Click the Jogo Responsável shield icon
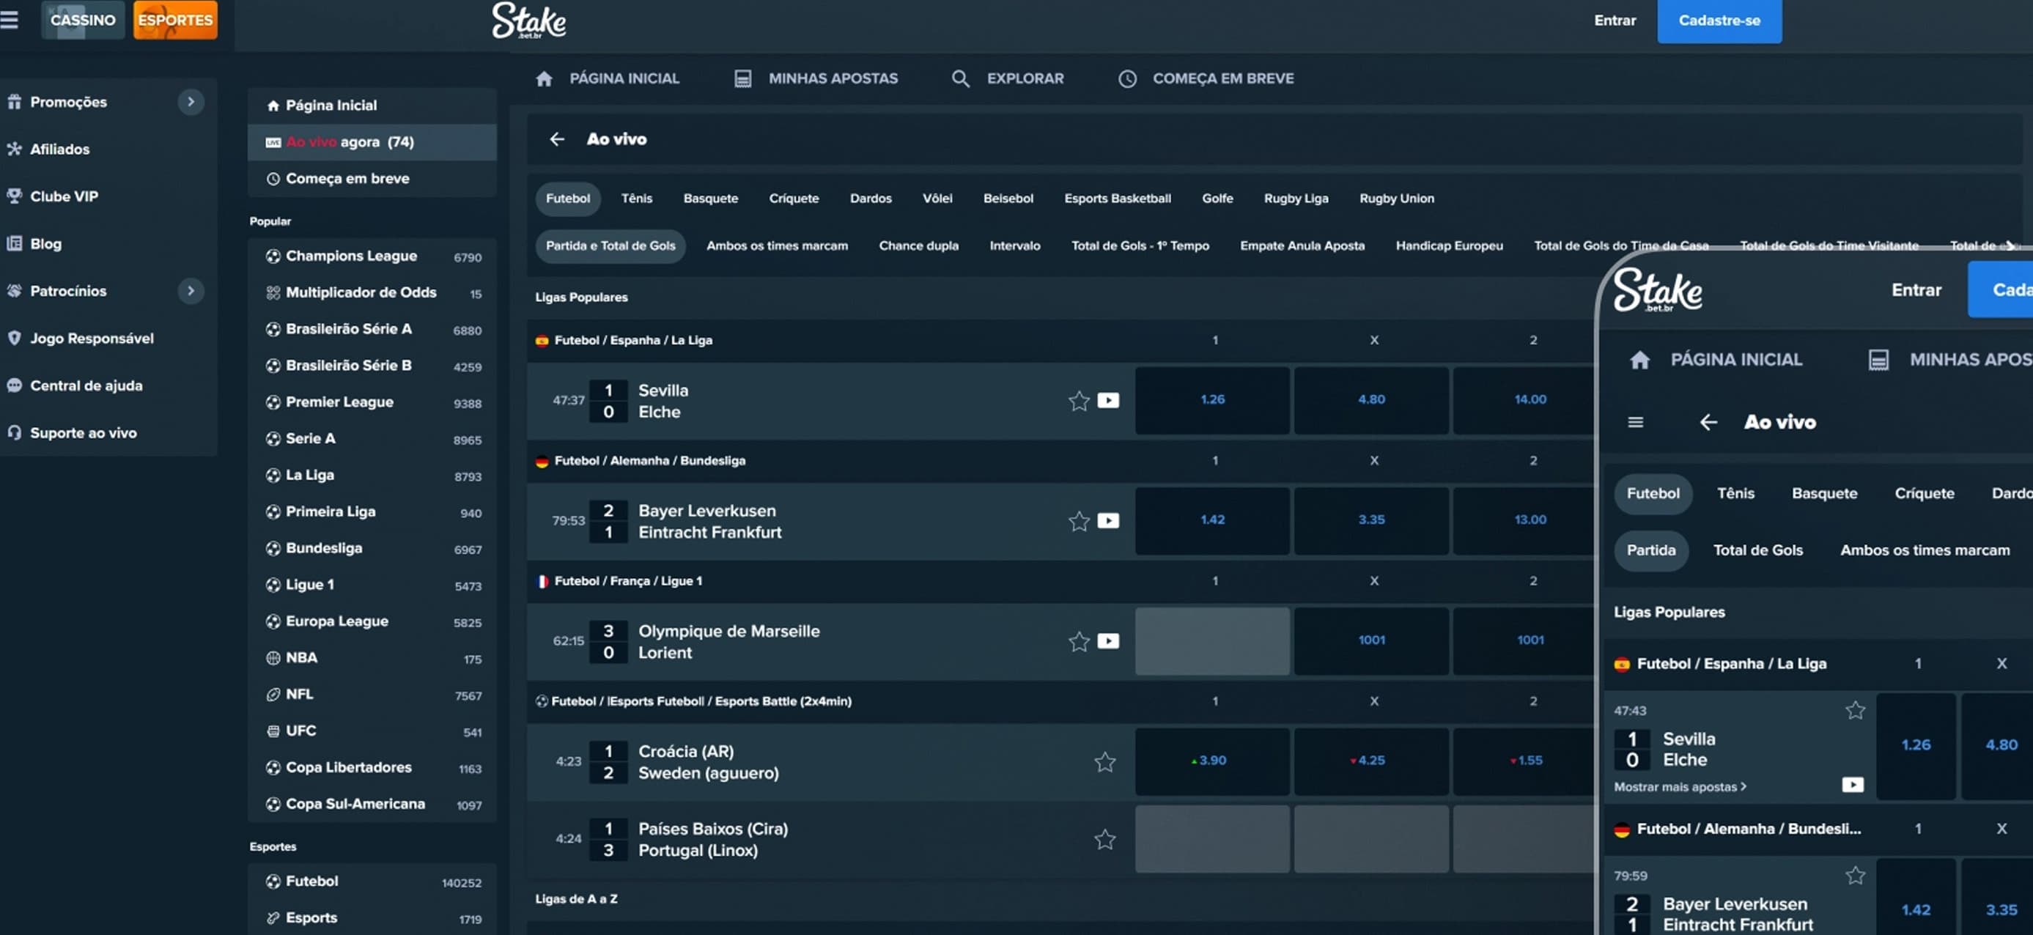2033x935 pixels. coord(14,339)
